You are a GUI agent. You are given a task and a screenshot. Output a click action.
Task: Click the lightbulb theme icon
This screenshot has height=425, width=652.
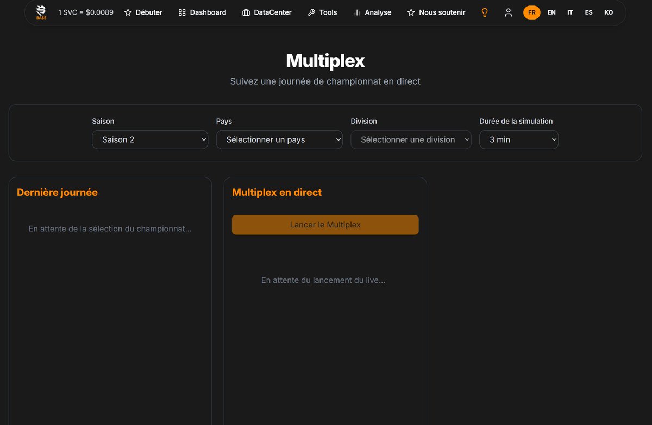click(485, 12)
